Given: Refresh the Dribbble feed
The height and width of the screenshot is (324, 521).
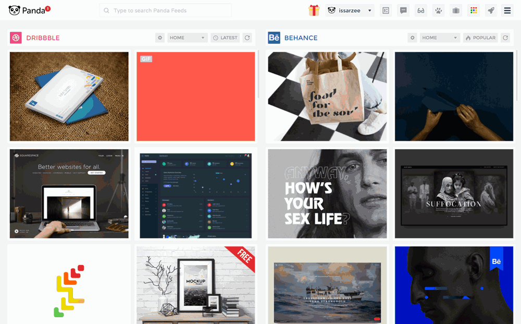Looking at the screenshot, I should click(x=247, y=38).
